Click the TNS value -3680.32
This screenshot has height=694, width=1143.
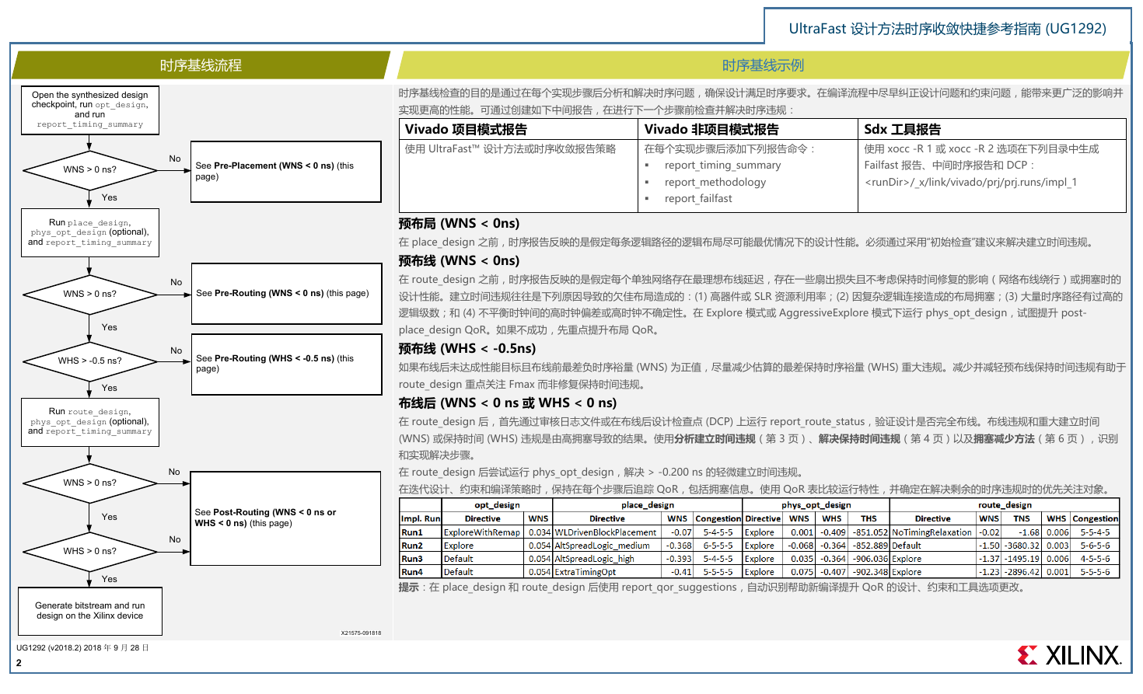(x=1022, y=546)
